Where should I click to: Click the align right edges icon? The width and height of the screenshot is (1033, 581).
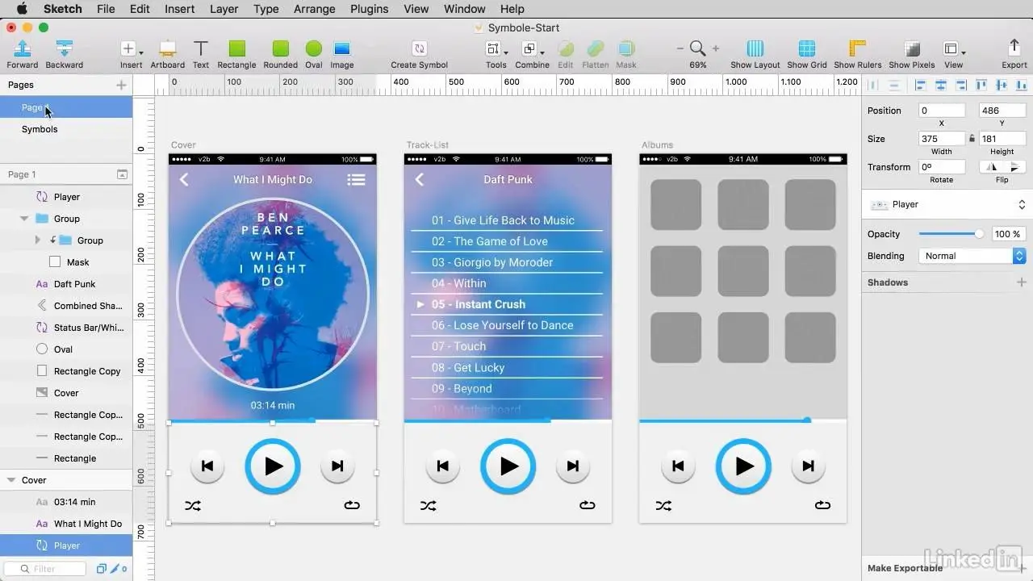pyautogui.click(x=960, y=85)
